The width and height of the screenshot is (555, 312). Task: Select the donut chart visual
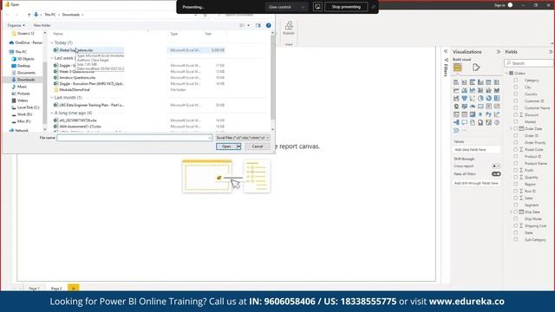(x=488, y=98)
